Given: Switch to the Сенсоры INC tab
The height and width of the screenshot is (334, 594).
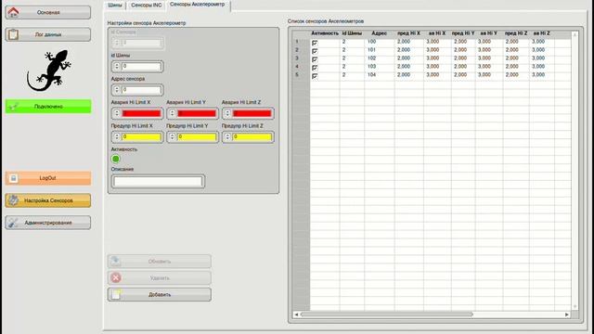Looking at the screenshot, I should click(x=147, y=6).
